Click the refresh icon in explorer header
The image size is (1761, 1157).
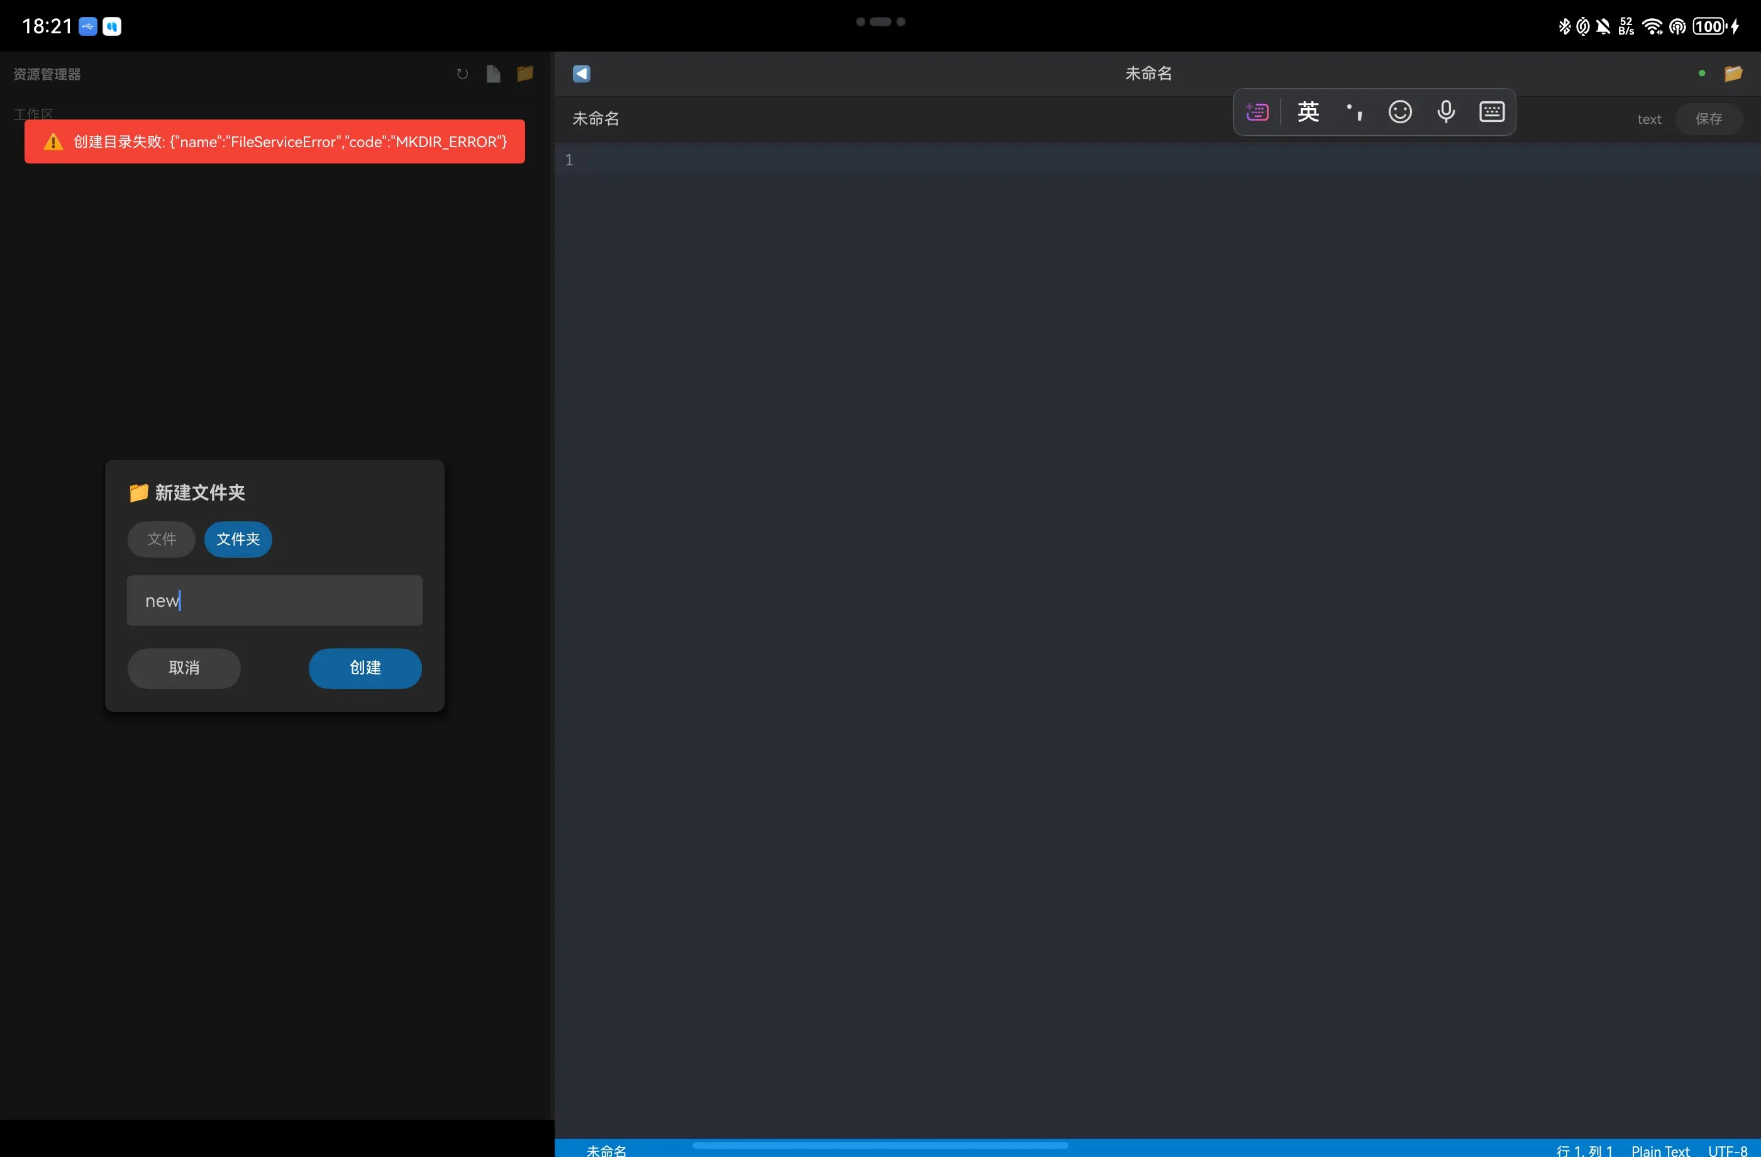pyautogui.click(x=462, y=74)
